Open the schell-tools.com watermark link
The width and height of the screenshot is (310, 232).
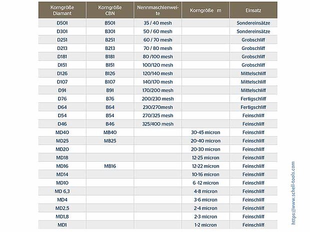293,192
